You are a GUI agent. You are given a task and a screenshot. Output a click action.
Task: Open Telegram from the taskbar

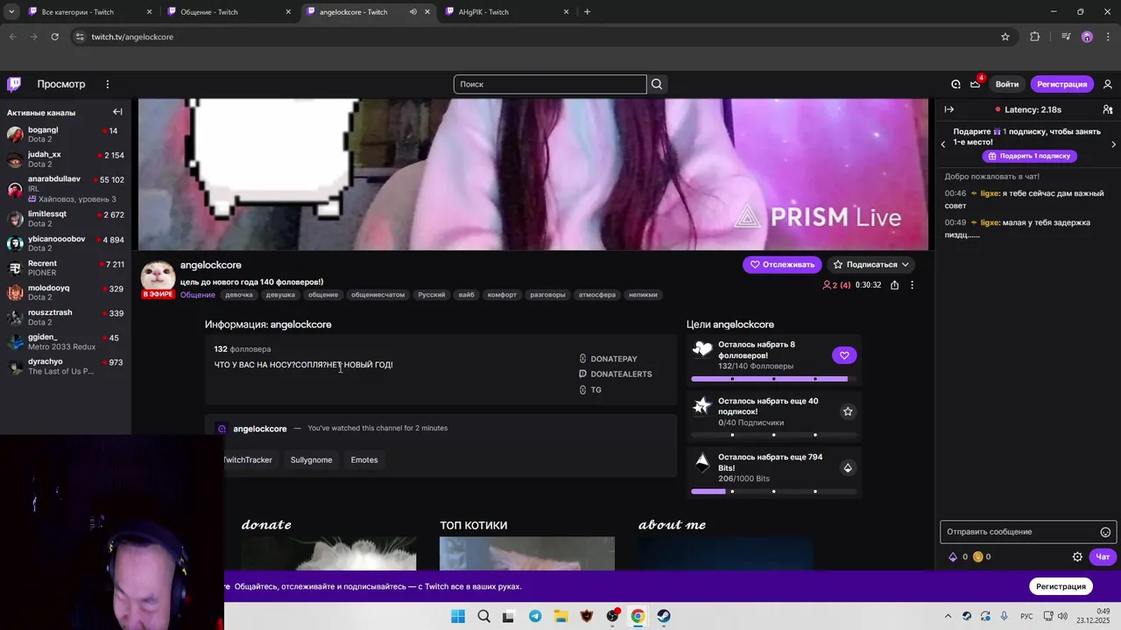[535, 616]
